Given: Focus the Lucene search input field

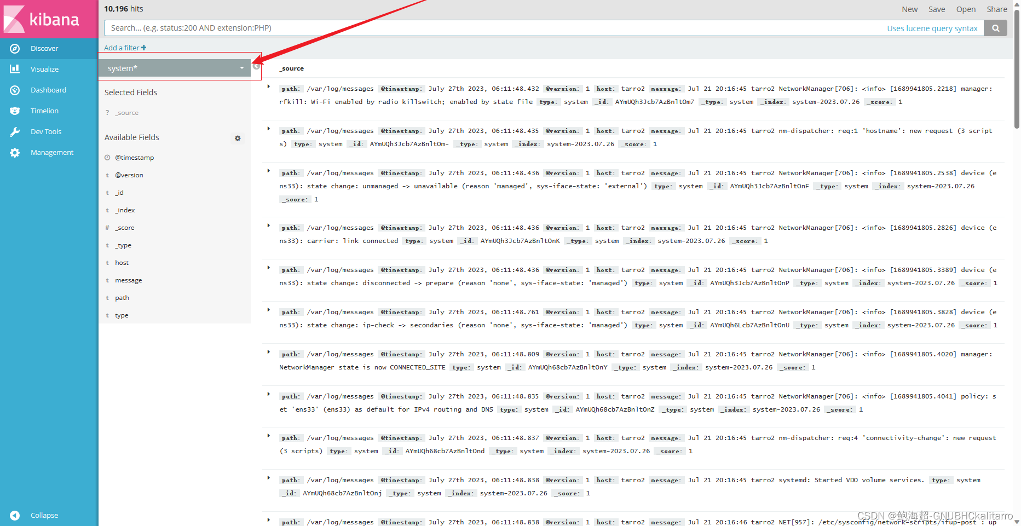Looking at the screenshot, I should pos(493,28).
